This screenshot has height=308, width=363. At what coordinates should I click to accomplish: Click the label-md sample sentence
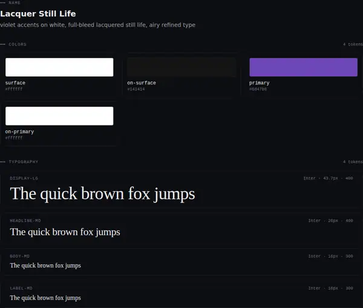click(x=45, y=298)
